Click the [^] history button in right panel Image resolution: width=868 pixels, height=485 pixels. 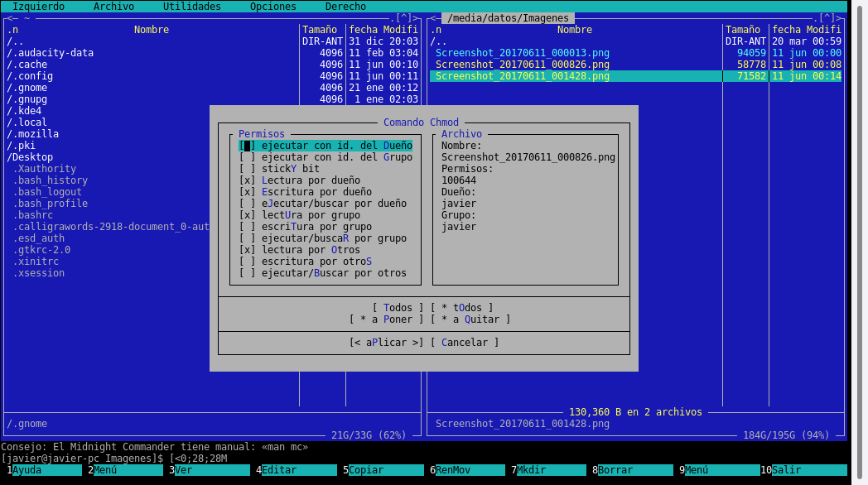point(827,18)
